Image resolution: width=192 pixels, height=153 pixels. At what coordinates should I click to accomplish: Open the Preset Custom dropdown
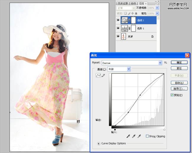(132, 63)
